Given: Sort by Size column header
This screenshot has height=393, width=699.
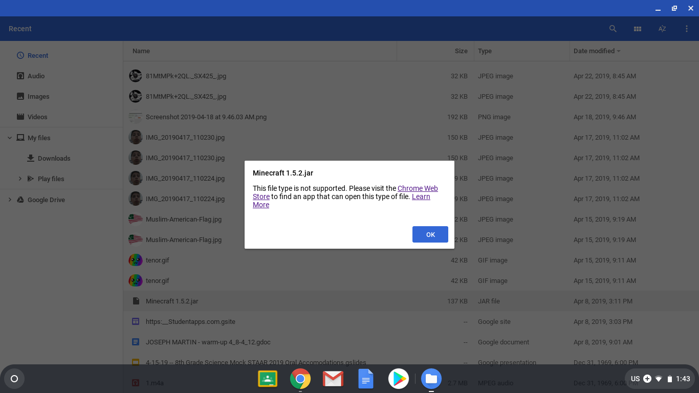Looking at the screenshot, I should tap(461, 51).
